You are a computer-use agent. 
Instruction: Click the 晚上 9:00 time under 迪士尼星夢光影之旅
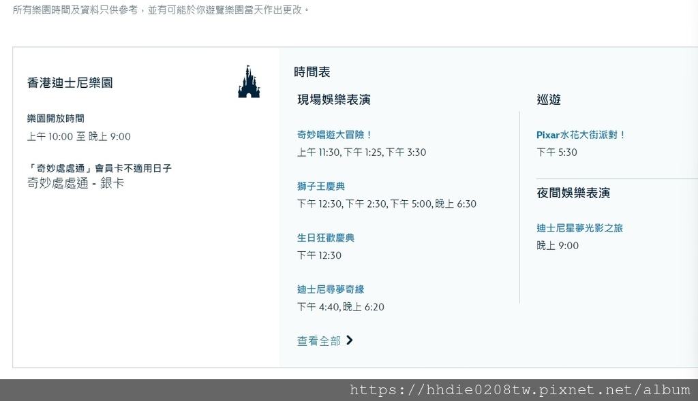click(558, 246)
